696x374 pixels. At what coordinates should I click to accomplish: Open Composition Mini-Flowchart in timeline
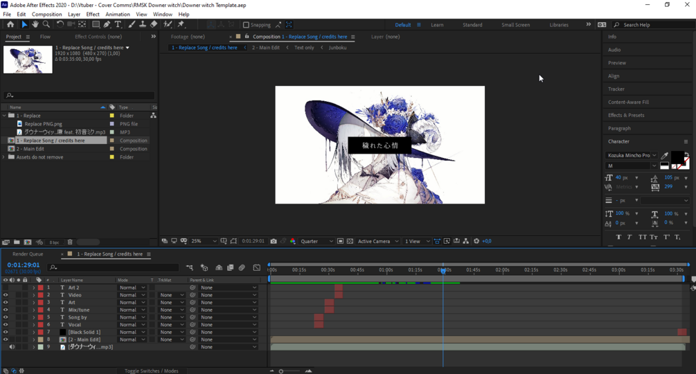[x=190, y=267]
